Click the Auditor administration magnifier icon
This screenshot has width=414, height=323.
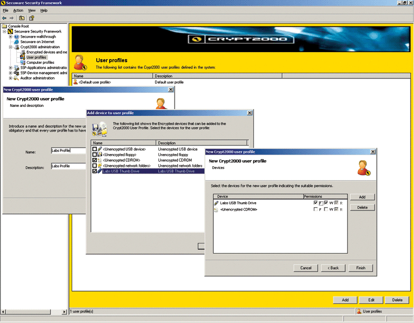pyautogui.click(x=16, y=78)
